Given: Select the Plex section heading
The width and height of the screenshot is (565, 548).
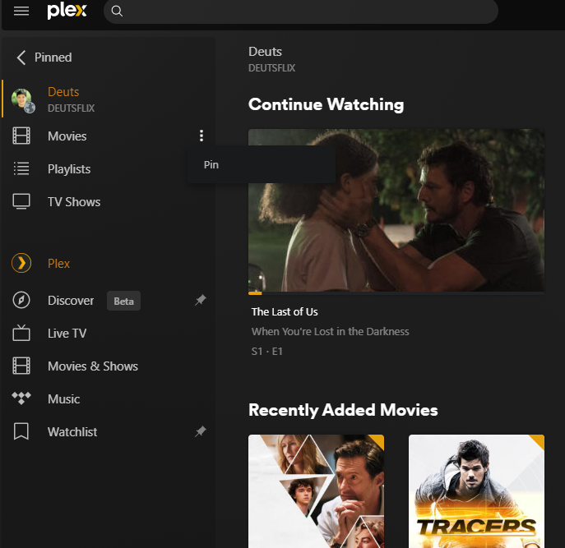Looking at the screenshot, I should (x=58, y=264).
